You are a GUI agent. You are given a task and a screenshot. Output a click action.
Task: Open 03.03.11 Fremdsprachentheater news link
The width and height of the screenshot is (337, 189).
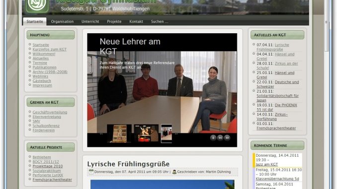(276, 128)
